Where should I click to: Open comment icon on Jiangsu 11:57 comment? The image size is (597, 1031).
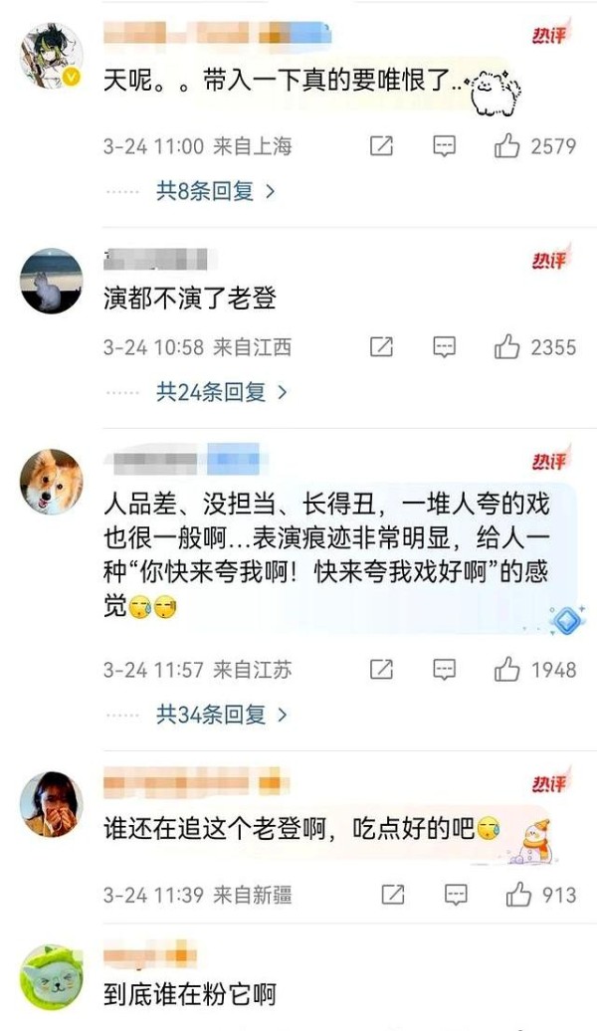(x=445, y=670)
